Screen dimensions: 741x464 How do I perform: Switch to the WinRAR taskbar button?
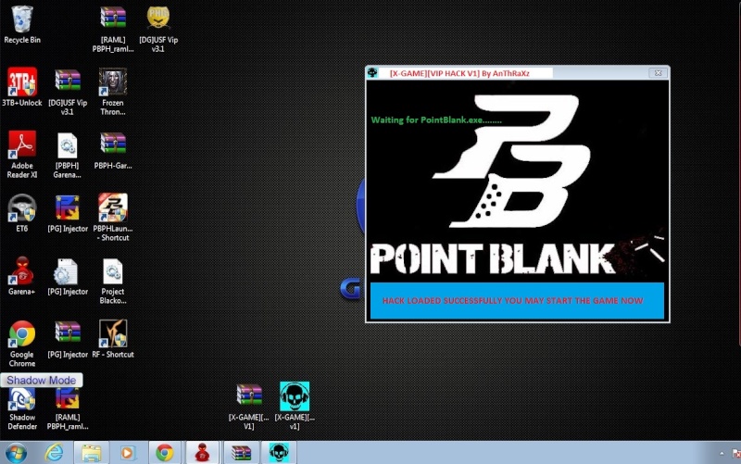pyautogui.click(x=241, y=453)
